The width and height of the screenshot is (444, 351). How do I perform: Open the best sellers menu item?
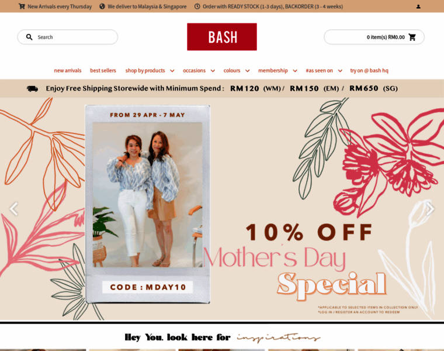[x=103, y=71]
